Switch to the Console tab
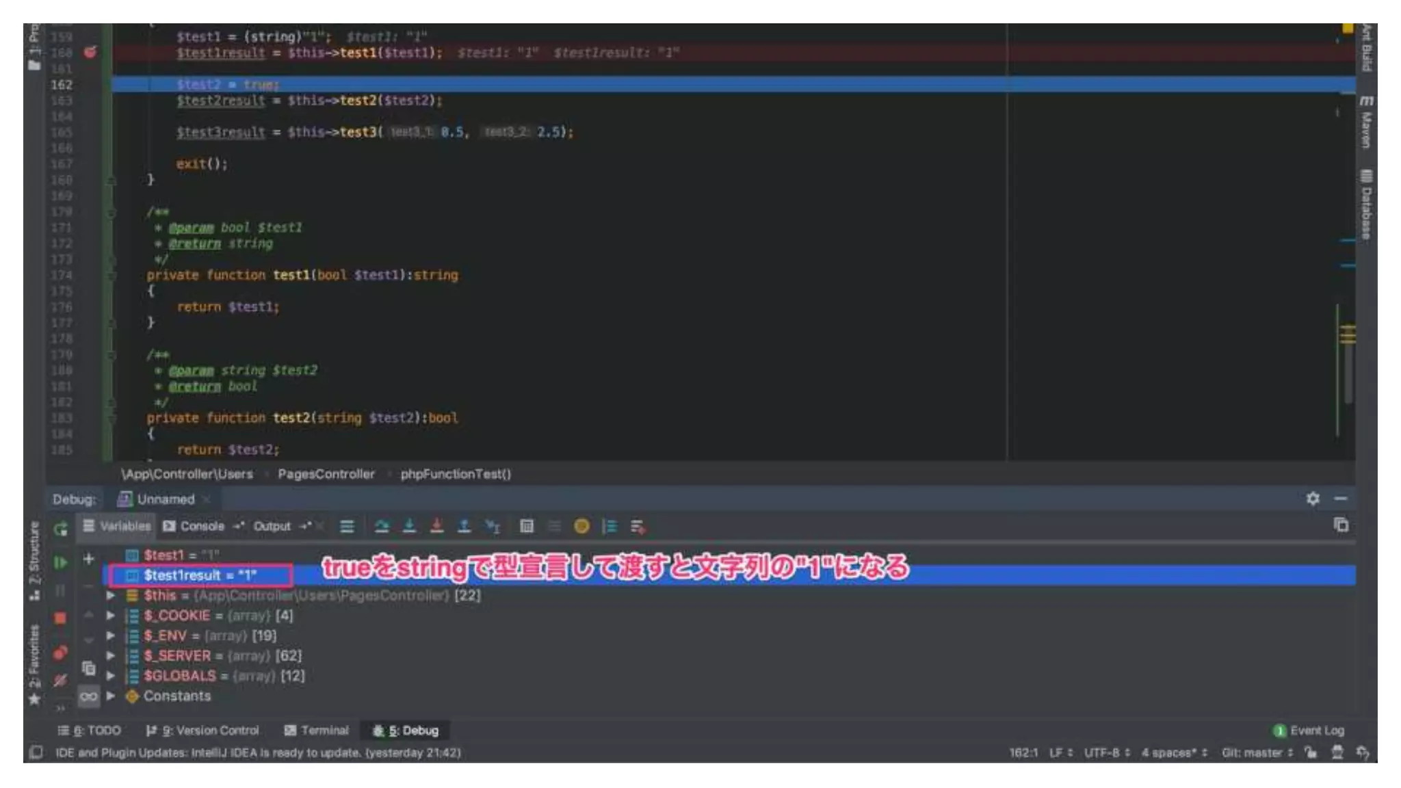This screenshot has width=1401, height=788. (194, 526)
